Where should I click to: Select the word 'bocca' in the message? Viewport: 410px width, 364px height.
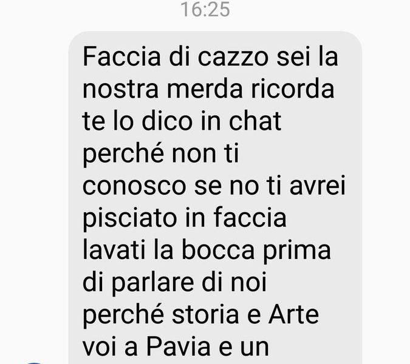218,250
